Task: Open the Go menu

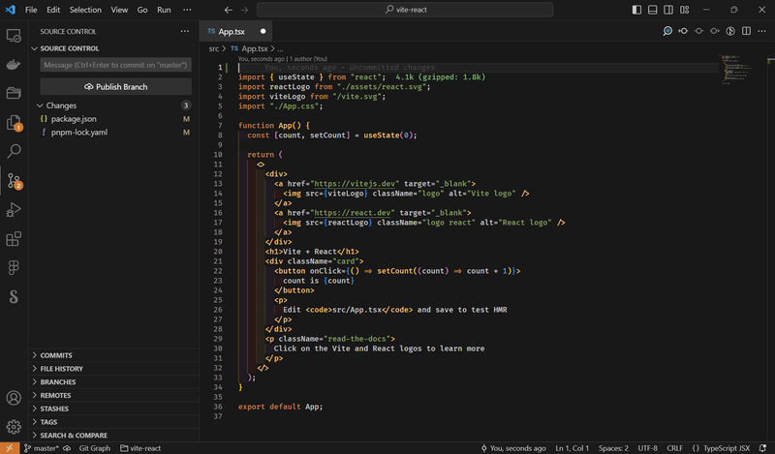Action: 142,10
